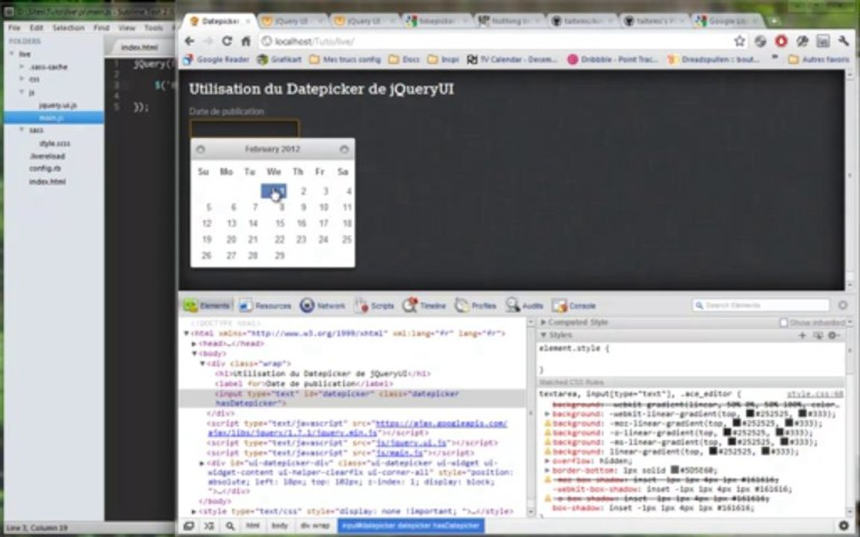Expand the border-bottom property
Image resolution: width=860 pixels, height=537 pixels.
(547, 470)
